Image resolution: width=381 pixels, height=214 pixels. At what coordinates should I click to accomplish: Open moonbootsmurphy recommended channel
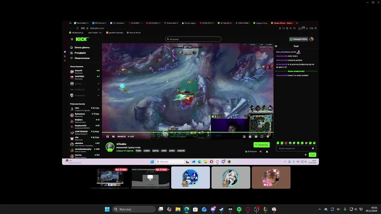point(85,150)
